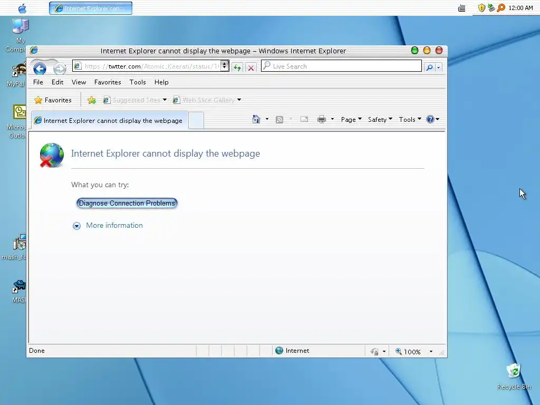This screenshot has width=540, height=405.
Task: Select the MyPal desktop shortcut
Action: click(16, 75)
